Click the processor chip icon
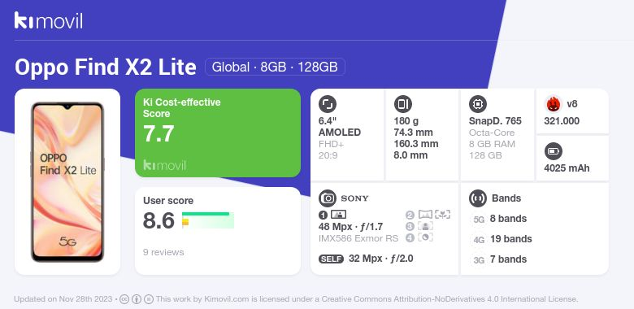Viewport: 634px width, 309px height. coord(478,104)
